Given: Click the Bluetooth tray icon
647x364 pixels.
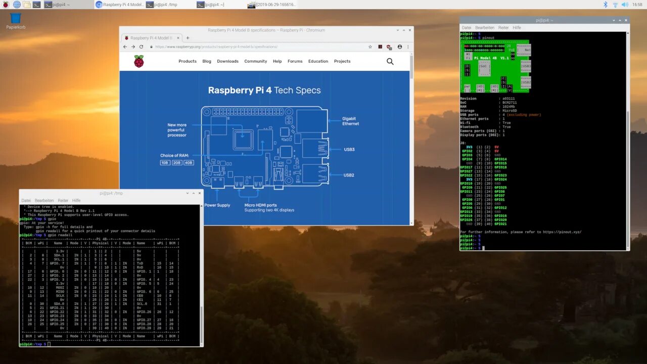Looking at the screenshot, I should (606, 5).
